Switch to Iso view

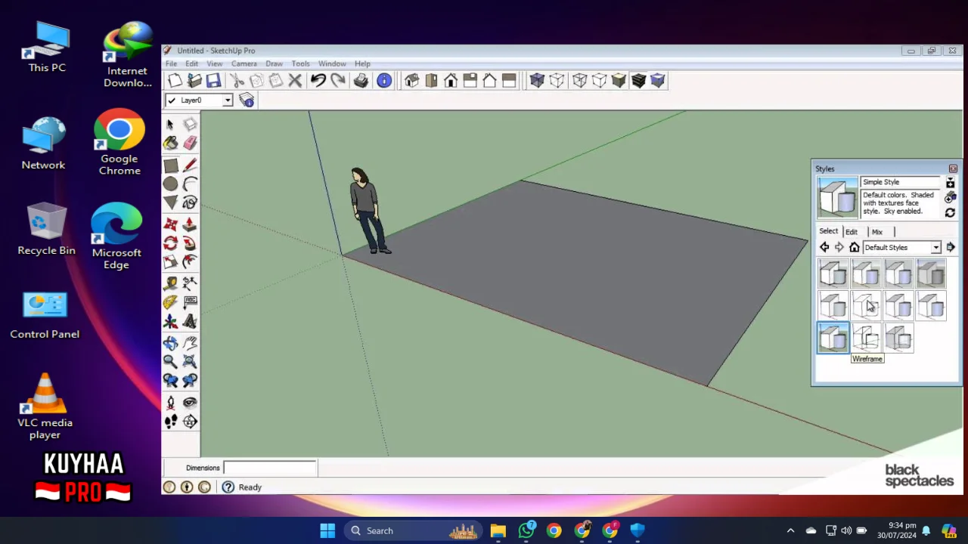[411, 81]
